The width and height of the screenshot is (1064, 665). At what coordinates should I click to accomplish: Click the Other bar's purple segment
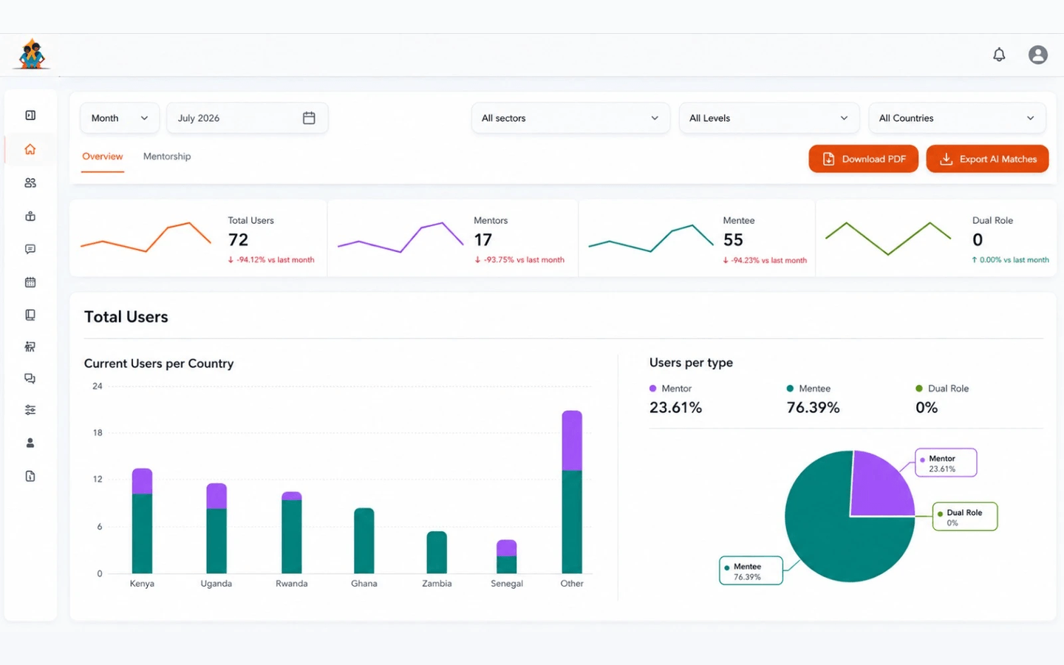pos(572,440)
